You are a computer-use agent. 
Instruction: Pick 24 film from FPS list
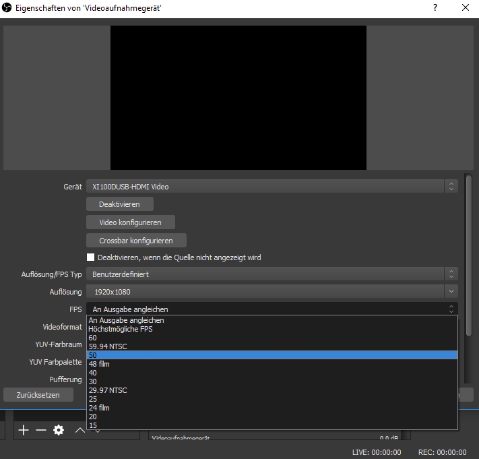tap(272, 408)
